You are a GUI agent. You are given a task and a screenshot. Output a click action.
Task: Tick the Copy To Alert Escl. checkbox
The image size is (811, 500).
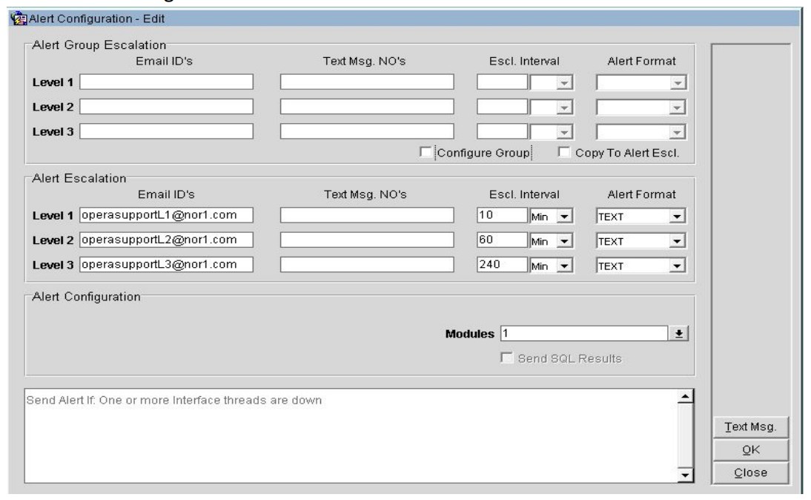click(x=563, y=153)
